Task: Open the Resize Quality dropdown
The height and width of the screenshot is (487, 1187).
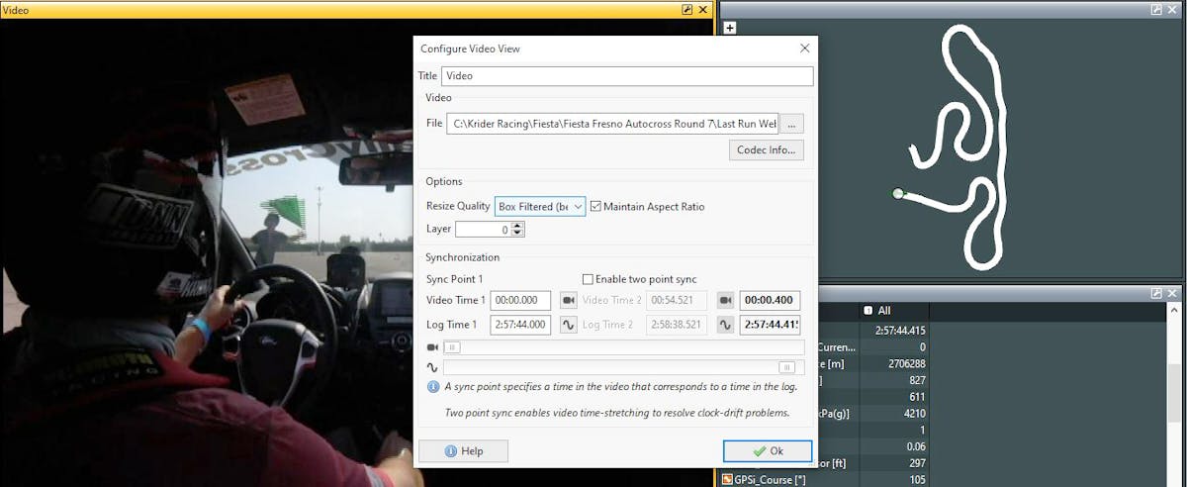Action: point(540,207)
